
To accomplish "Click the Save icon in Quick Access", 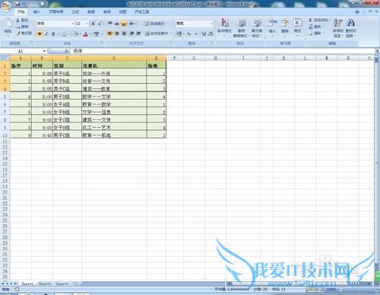I will [17, 4].
